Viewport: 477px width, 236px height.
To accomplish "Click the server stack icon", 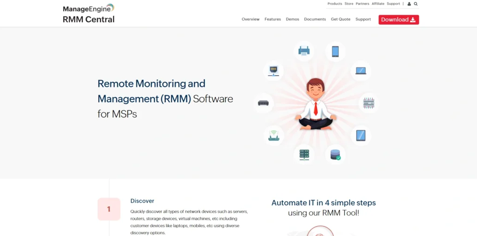I will pos(304,155).
